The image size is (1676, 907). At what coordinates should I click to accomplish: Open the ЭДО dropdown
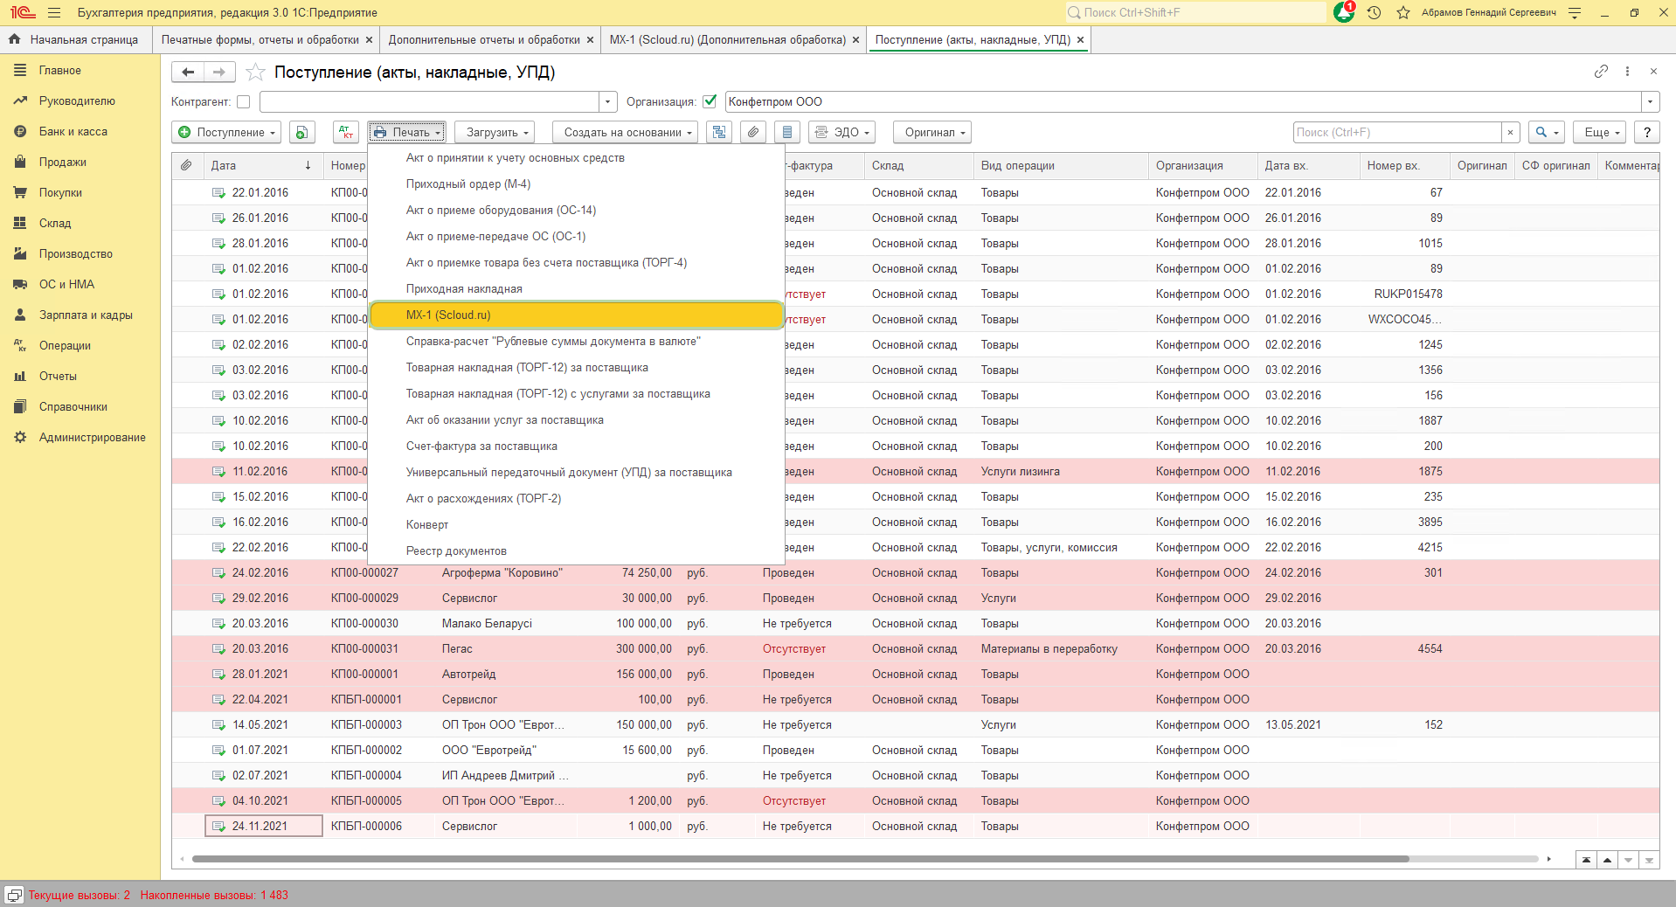point(842,133)
